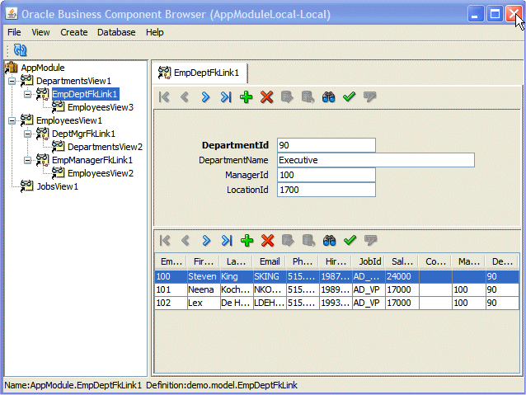Collapse the DeptMgrFkLink1 tree node
The image size is (526, 395).
point(27,134)
